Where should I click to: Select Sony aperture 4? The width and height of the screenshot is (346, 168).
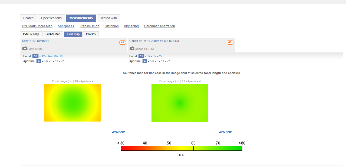pyautogui.click(x=39, y=61)
